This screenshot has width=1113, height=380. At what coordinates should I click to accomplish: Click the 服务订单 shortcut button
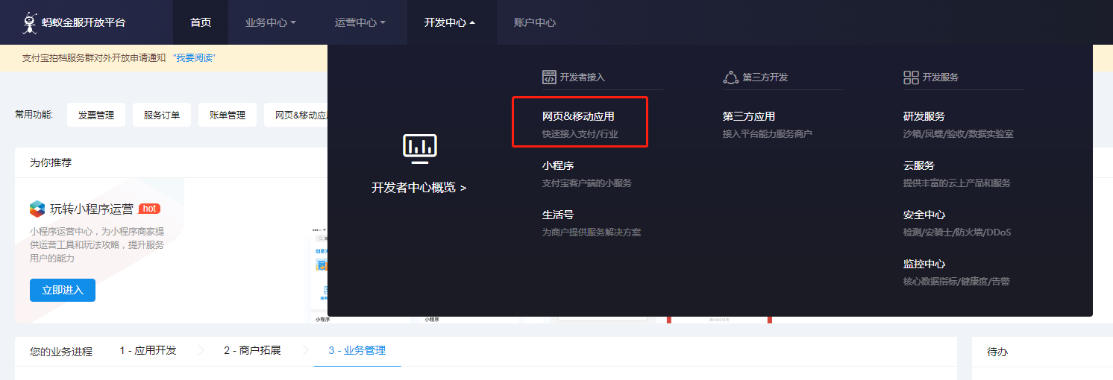pos(162,115)
